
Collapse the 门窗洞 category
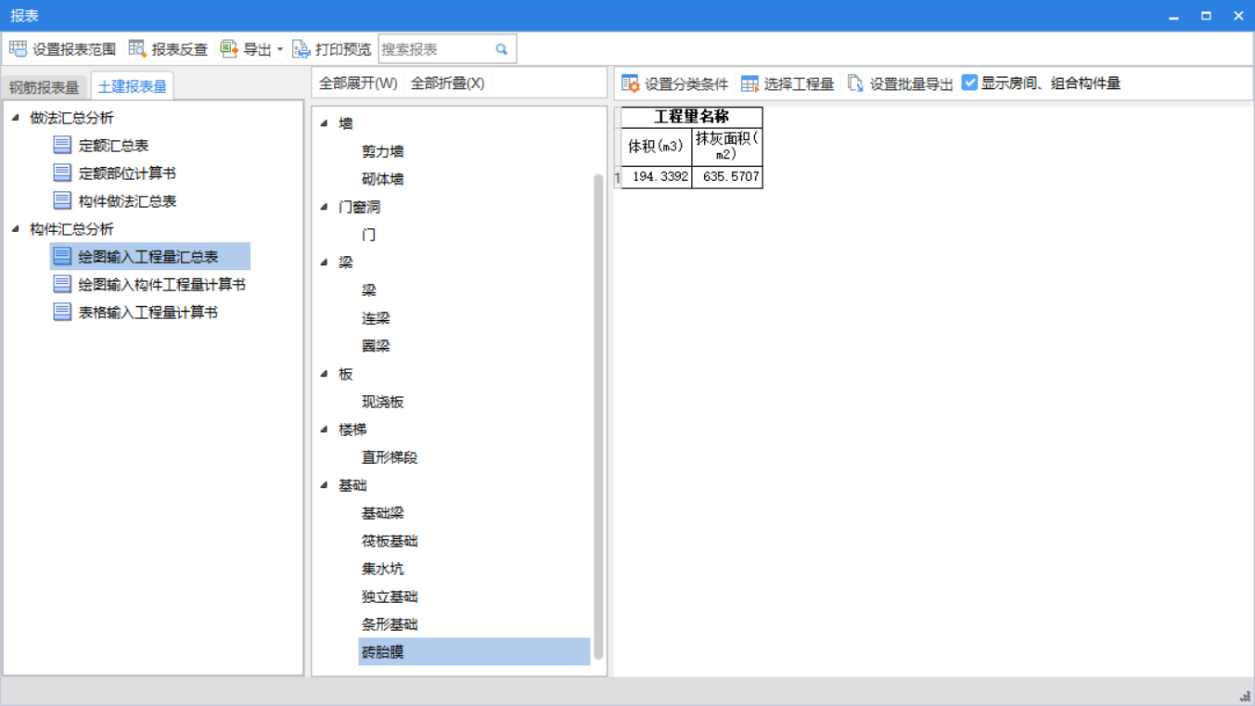coord(324,207)
